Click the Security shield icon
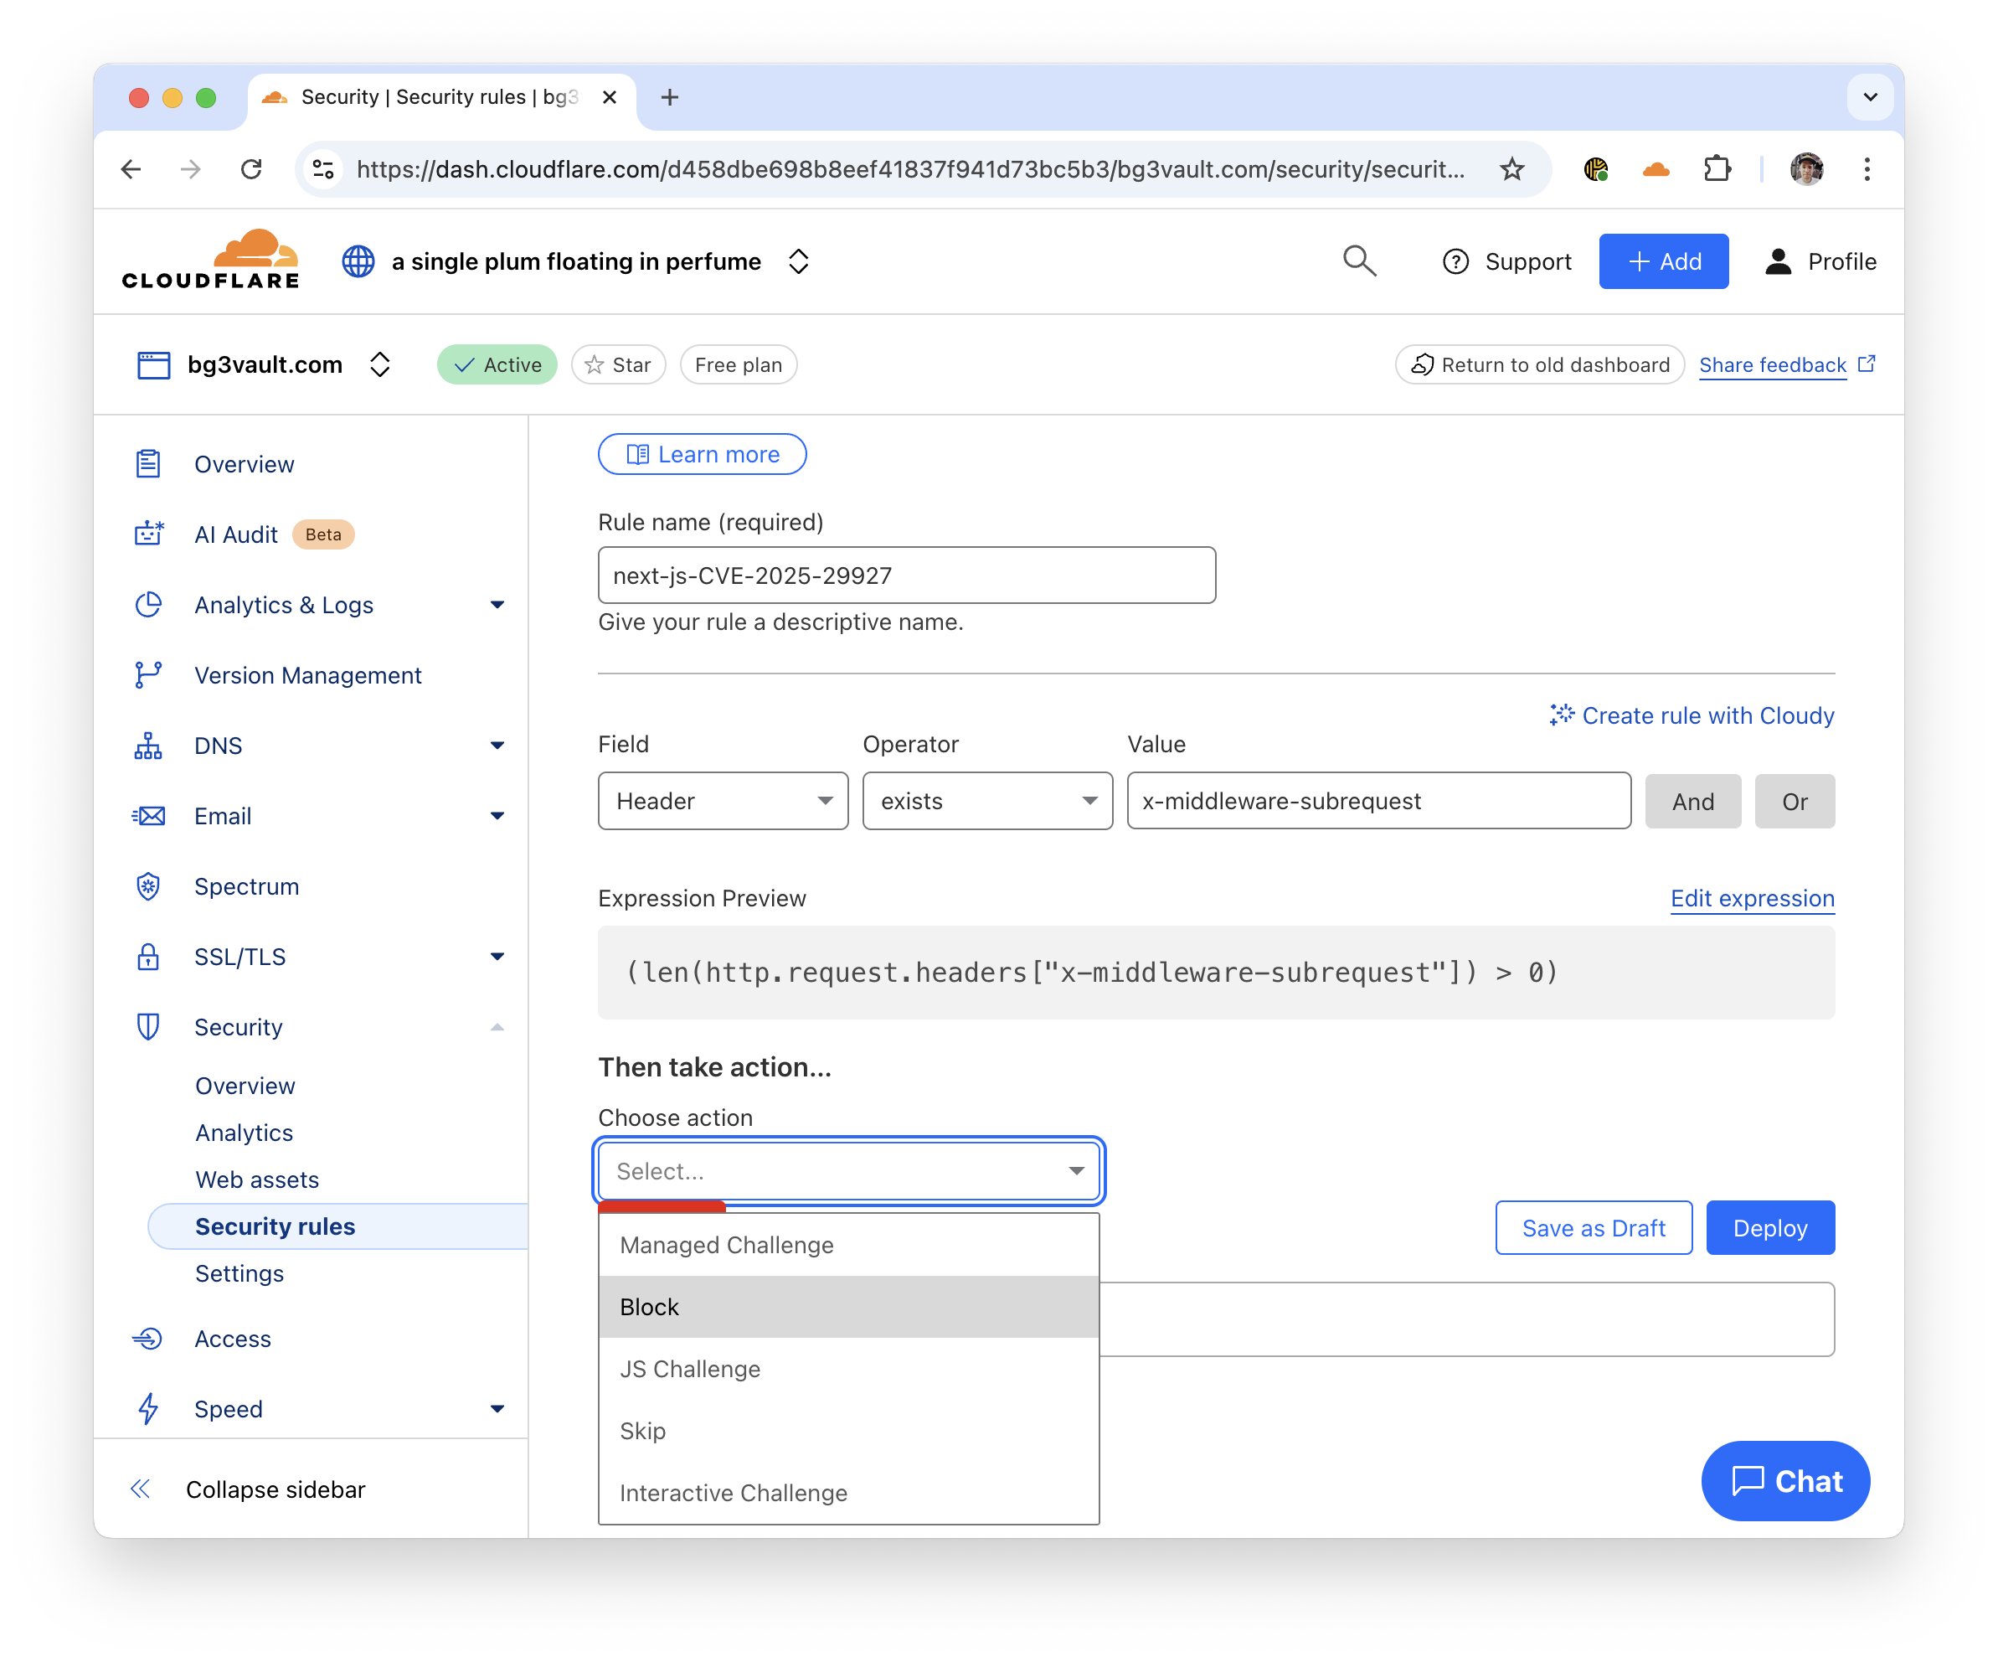This screenshot has height=1662, width=1998. (x=148, y=1027)
